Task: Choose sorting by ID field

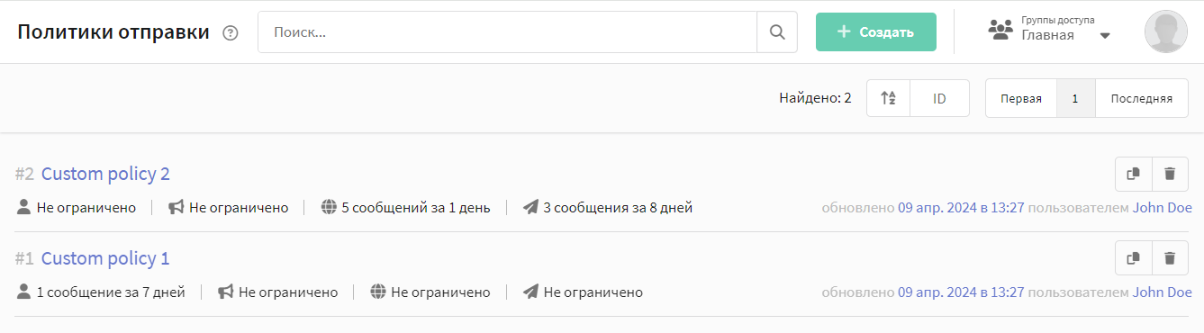Action: pos(939,98)
